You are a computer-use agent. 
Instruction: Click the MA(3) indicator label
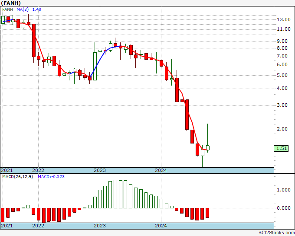coord(23,10)
